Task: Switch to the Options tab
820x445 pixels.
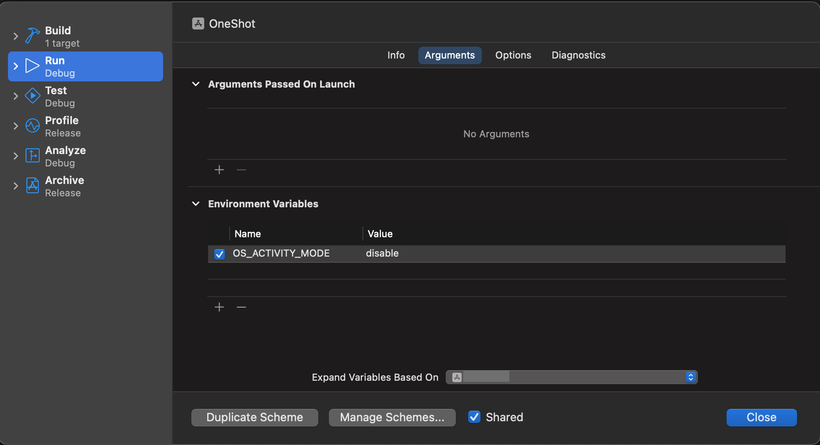Action: pyautogui.click(x=513, y=55)
